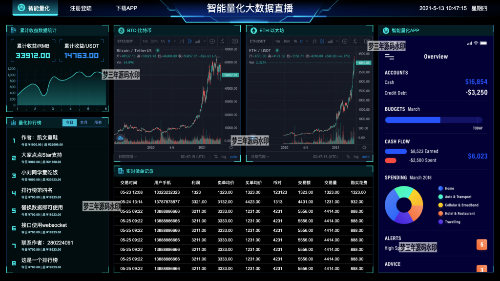Image resolution: width=500 pixels, height=281 pixels.
Task: Open the 注册登陆 navigation tab
Action: click(x=81, y=8)
